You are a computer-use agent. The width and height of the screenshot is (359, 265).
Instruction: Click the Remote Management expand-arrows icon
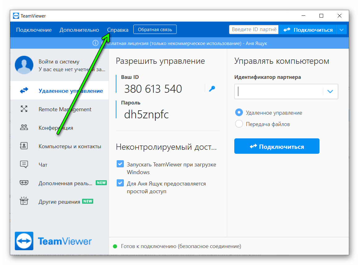(x=24, y=109)
